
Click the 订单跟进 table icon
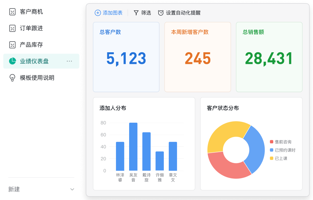(x=13, y=28)
